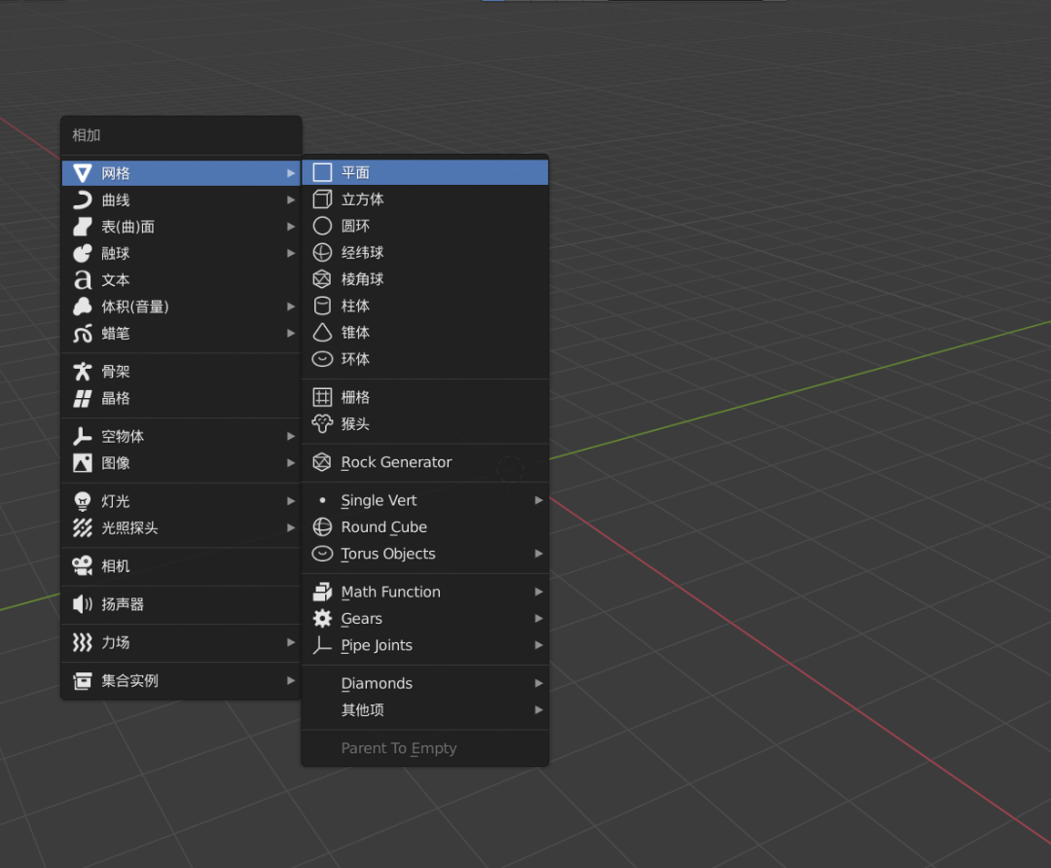Screen dimensions: 1051x868
Task: Expand the Math Function submenu arrow
Action: [x=538, y=592]
